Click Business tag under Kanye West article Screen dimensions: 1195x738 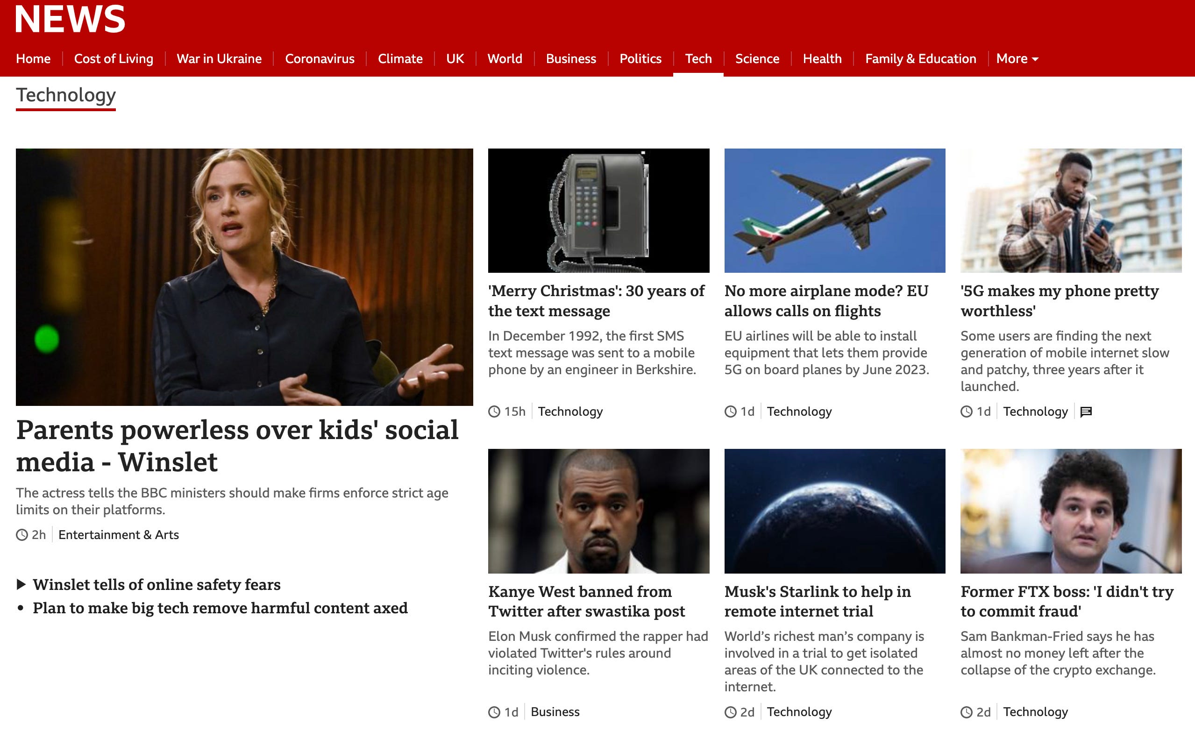coord(555,712)
